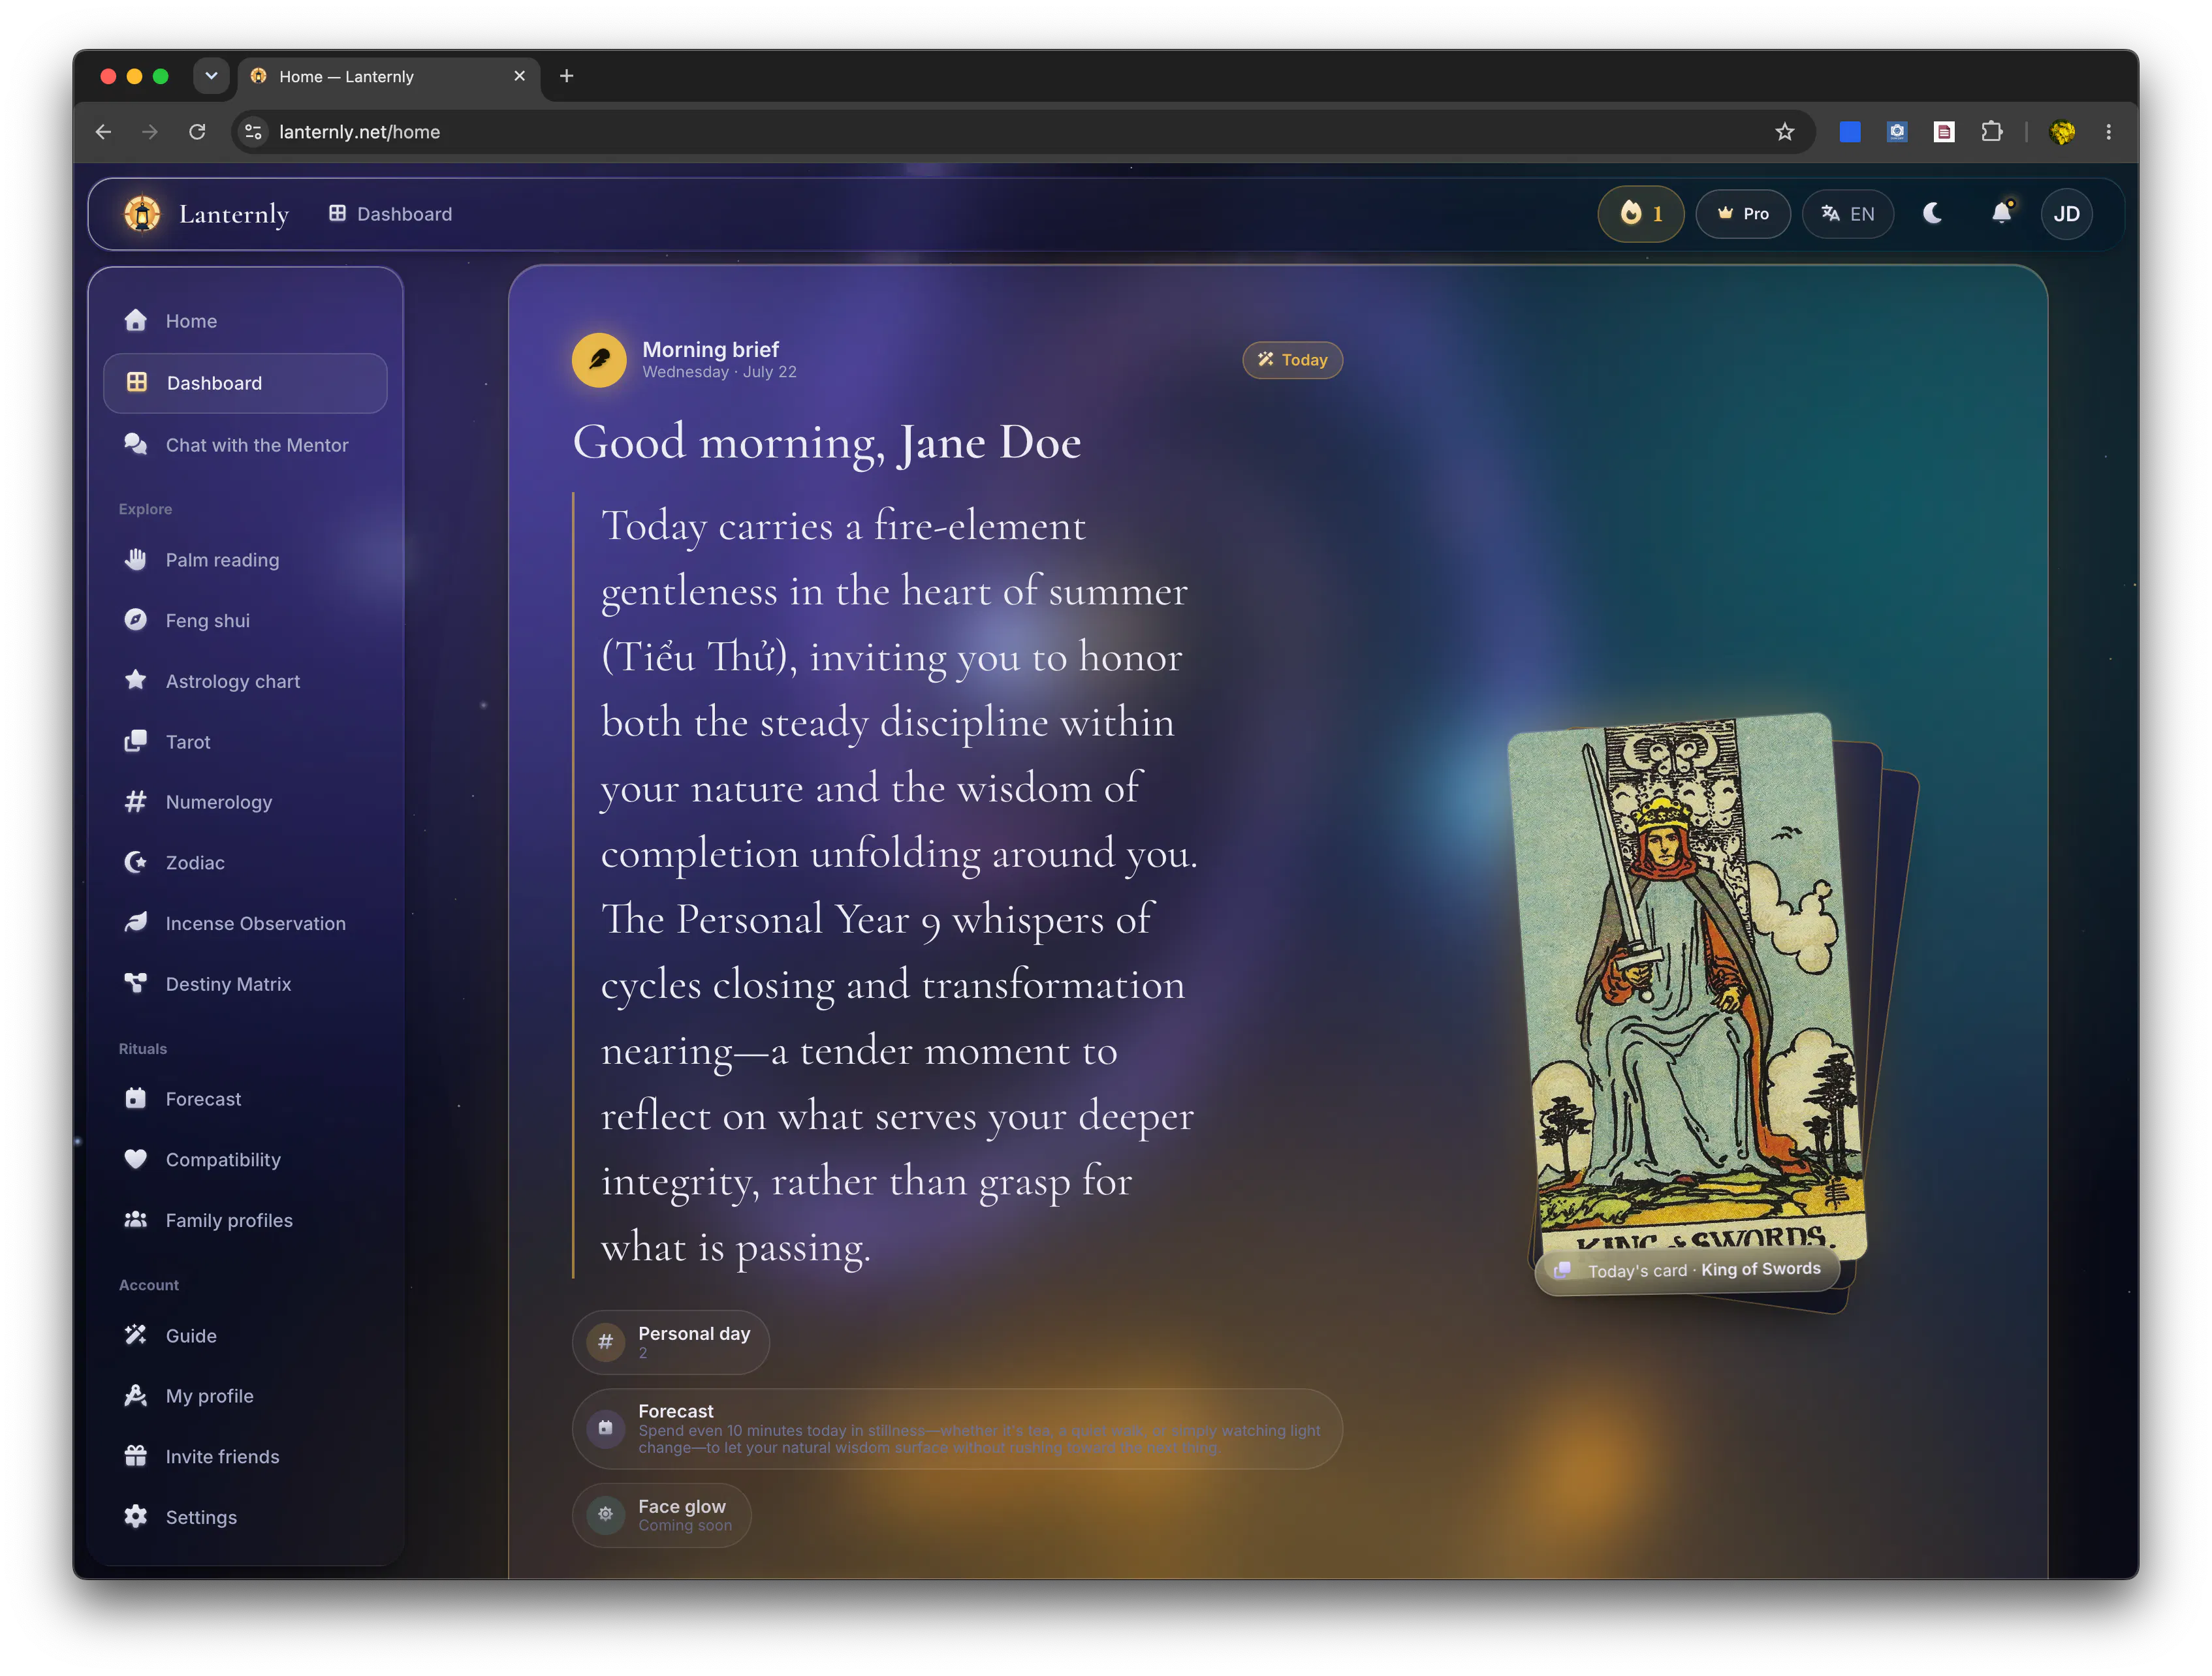Click the Guide magic wand icon
This screenshot has width=2212, height=1676.
pyautogui.click(x=136, y=1335)
